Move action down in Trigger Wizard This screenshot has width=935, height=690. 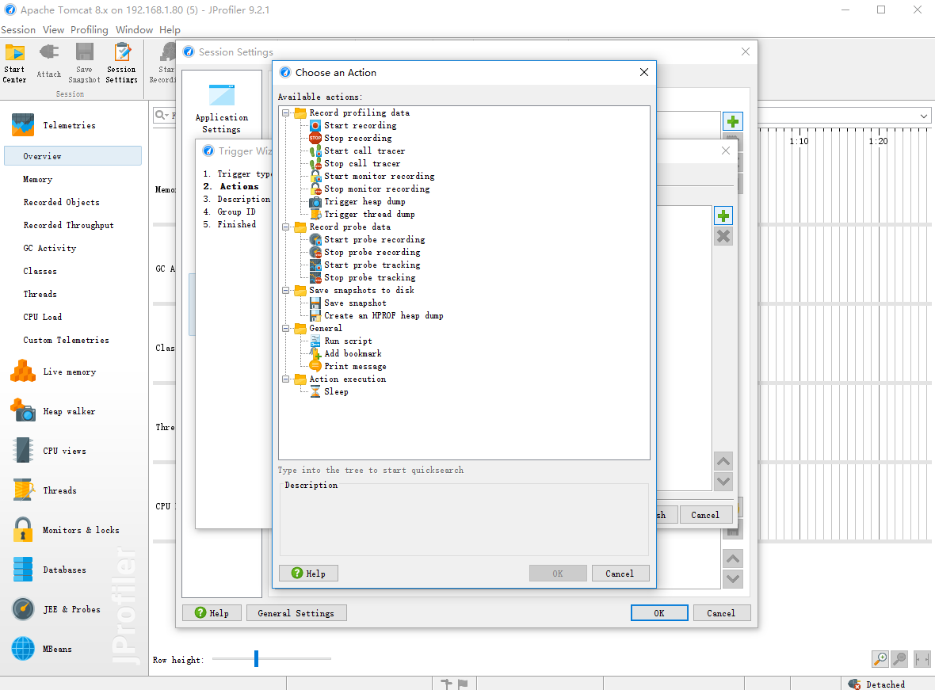[x=723, y=482]
